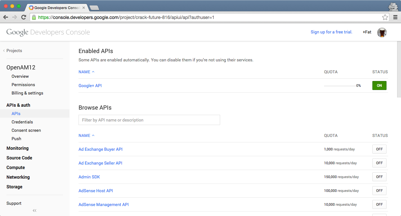401x216 pixels.
Task: Click the 1,000 requests/day quota text
Action: click(x=340, y=149)
